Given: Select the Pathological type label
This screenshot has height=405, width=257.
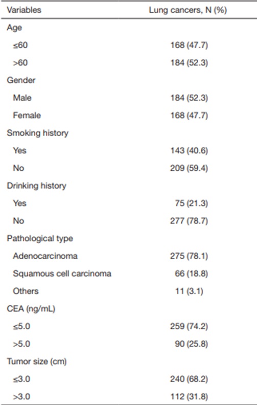Looking at the screenshot, I should click(40, 238).
